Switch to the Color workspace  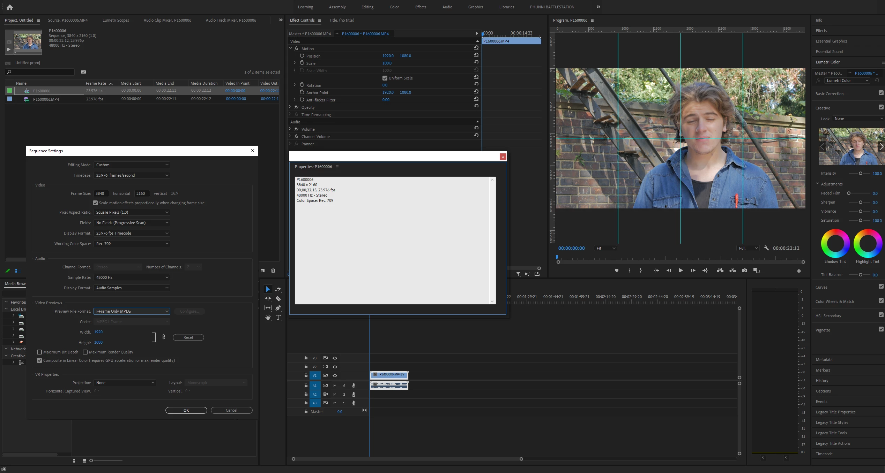pos(394,7)
